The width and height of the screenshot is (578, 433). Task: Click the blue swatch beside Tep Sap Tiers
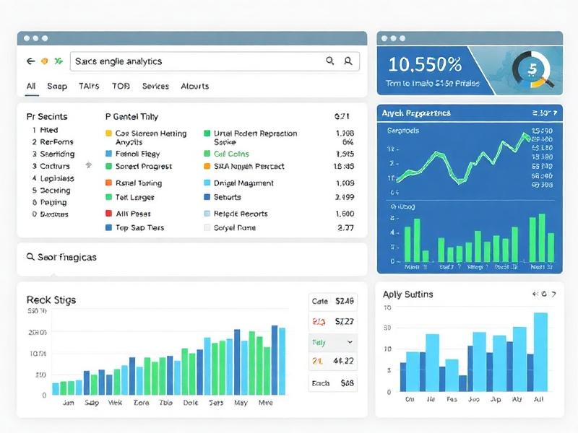(x=109, y=227)
